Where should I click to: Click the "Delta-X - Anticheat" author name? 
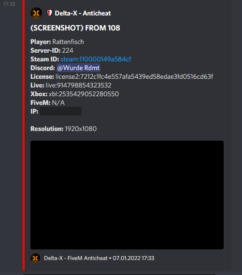(x=83, y=13)
